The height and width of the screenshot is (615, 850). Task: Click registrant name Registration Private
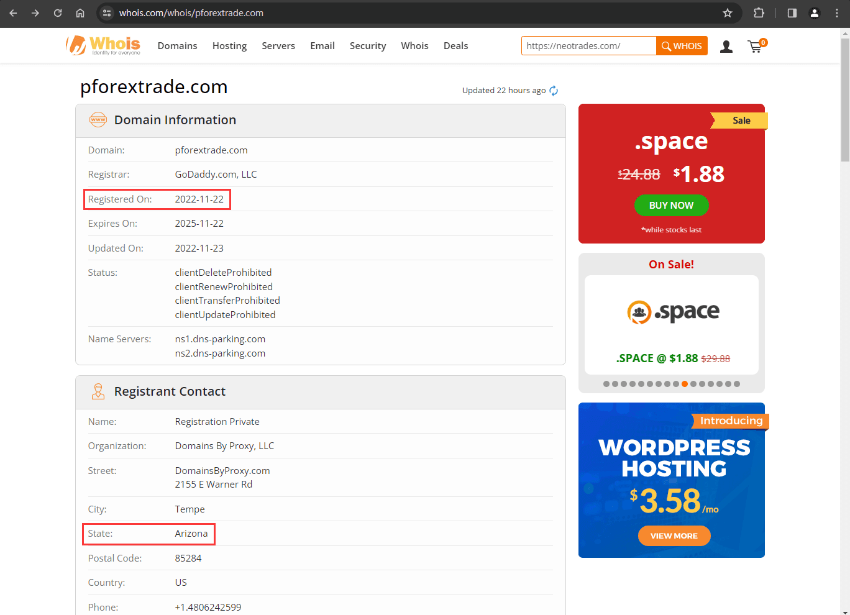pos(217,422)
